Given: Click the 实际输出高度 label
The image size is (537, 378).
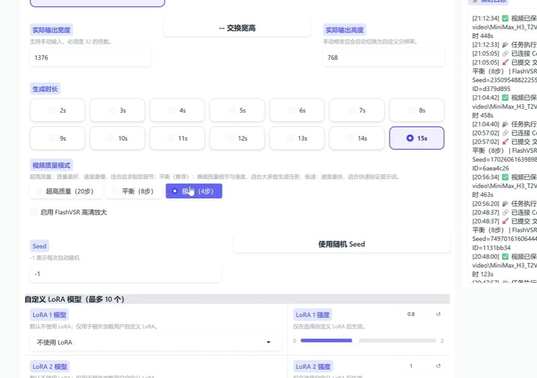Looking at the screenshot, I should click(x=344, y=30).
